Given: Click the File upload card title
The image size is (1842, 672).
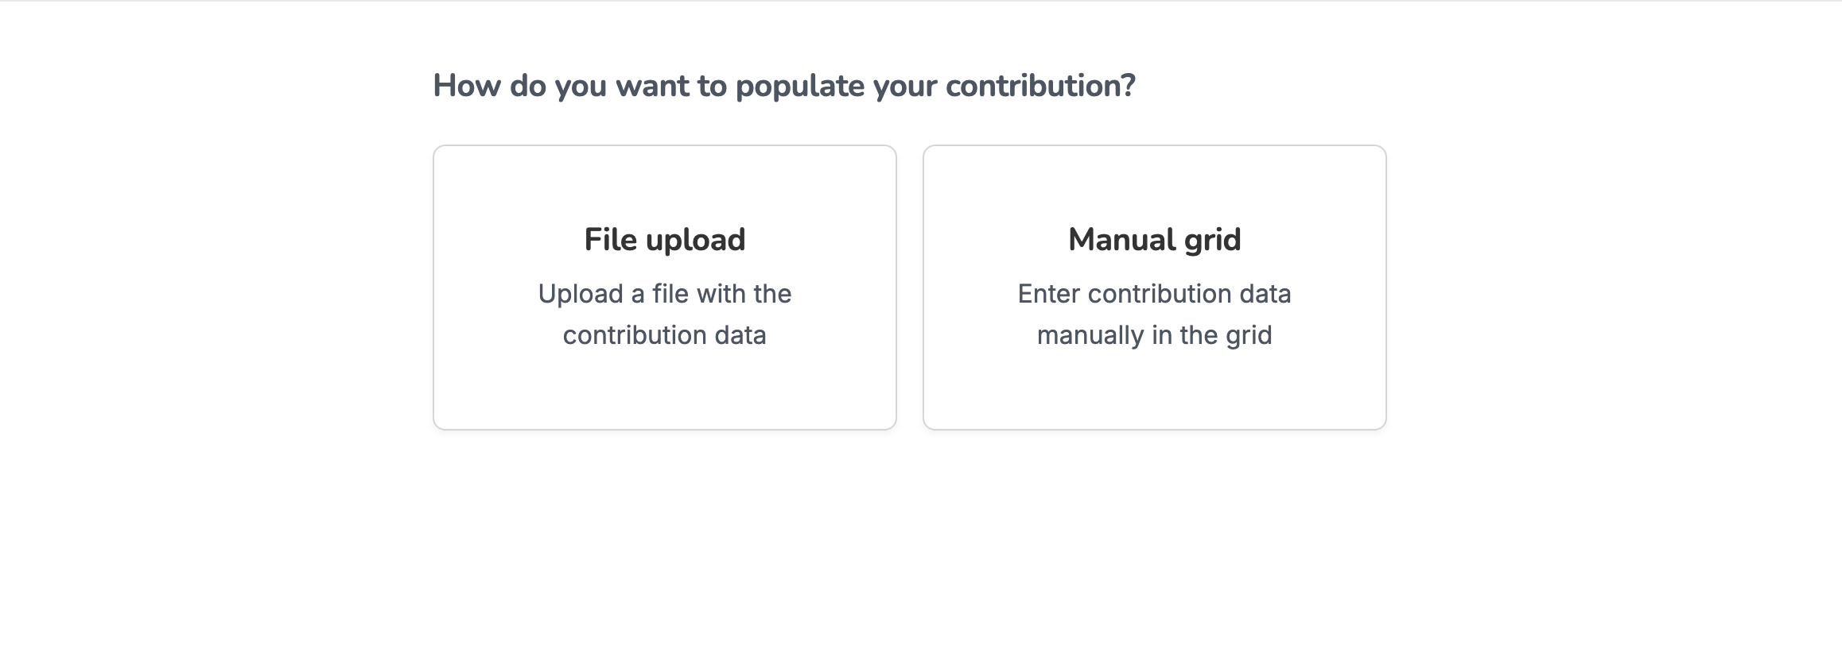Looking at the screenshot, I should [665, 238].
